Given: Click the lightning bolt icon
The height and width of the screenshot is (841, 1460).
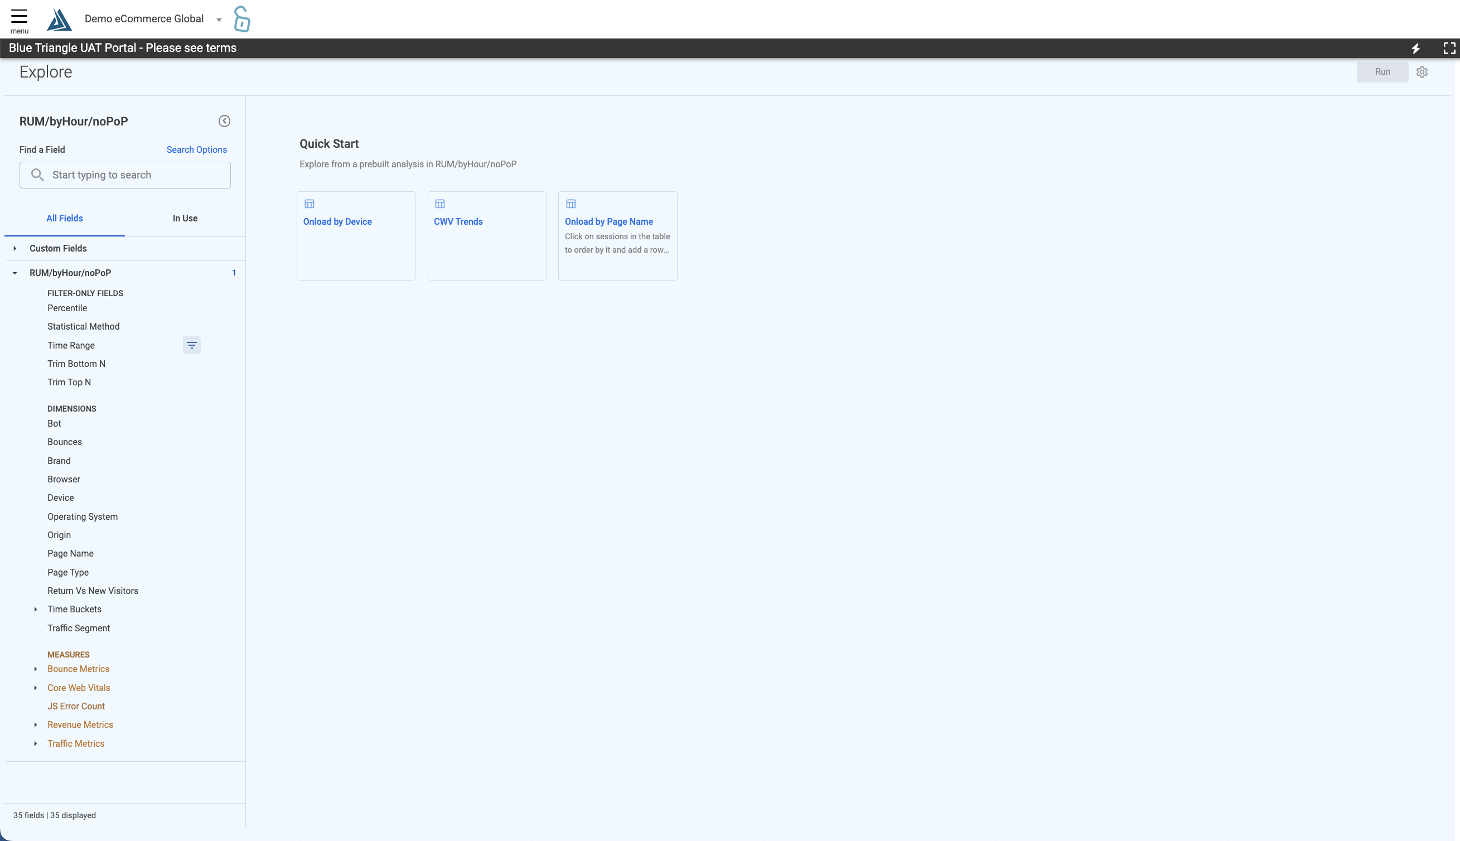Looking at the screenshot, I should pos(1415,49).
